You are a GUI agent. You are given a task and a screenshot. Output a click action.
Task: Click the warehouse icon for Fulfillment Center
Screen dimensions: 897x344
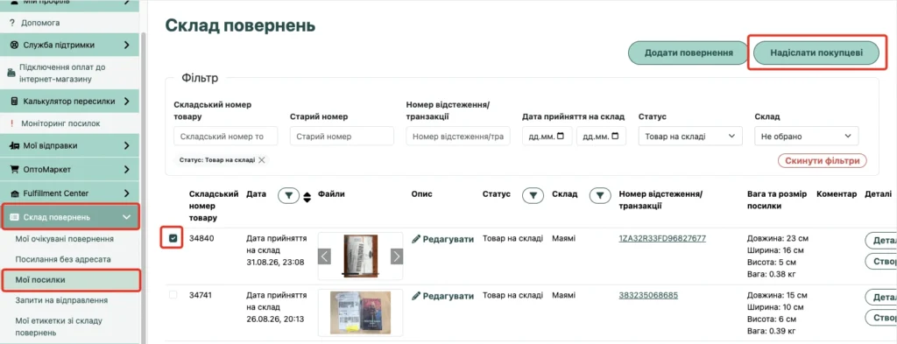point(14,193)
